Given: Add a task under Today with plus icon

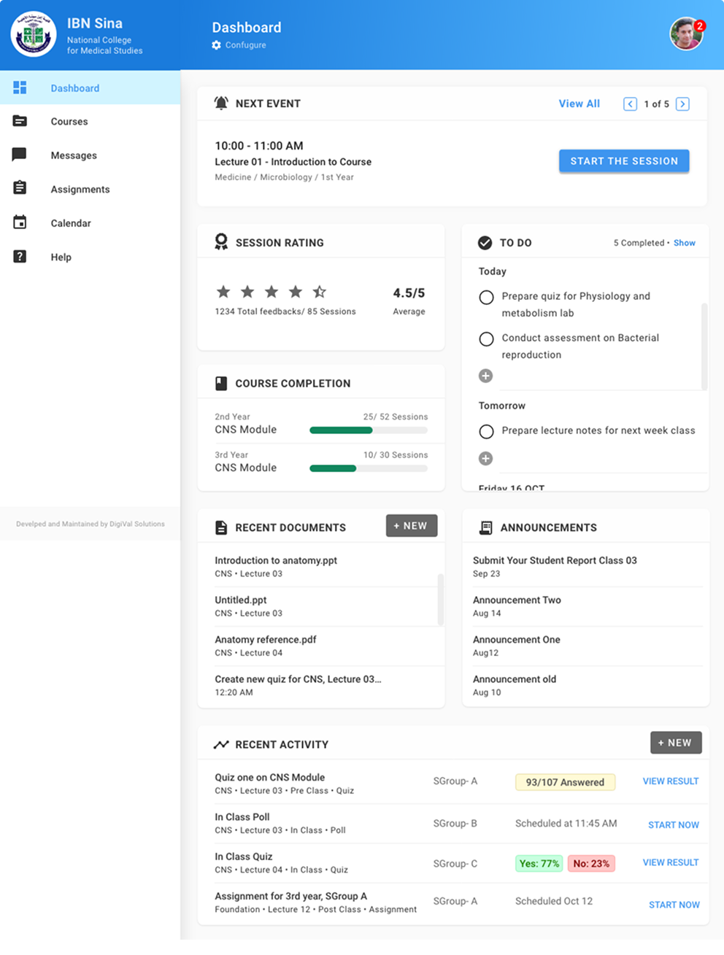Looking at the screenshot, I should [x=485, y=376].
